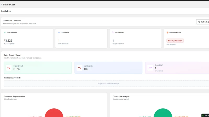Screen dimensions: 209x117
Task: Click the 'No product data available yet' message
Action: [x=108, y=83]
